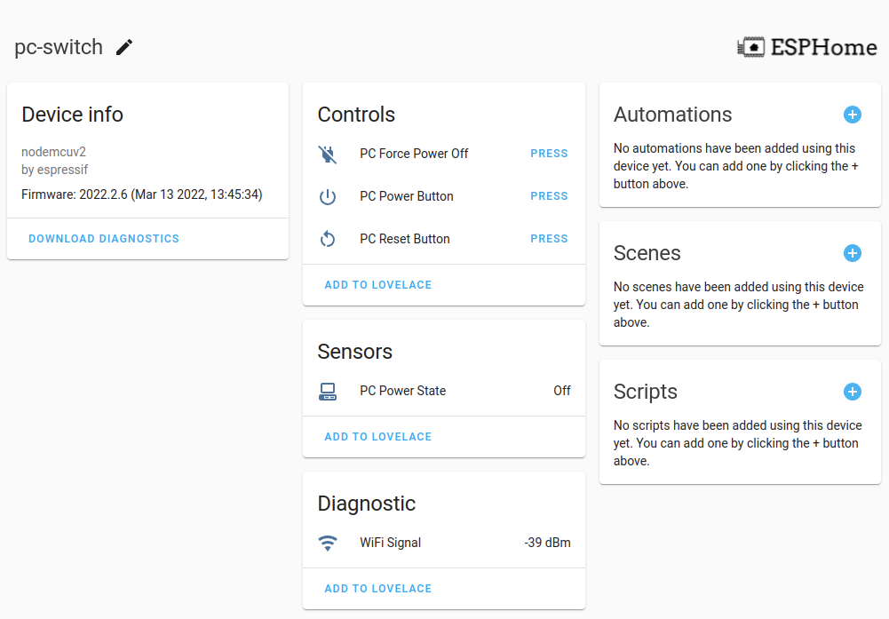Viewport: 889px width, 619px height.
Task: Click the PC Power State laptop icon
Action: [x=328, y=391]
